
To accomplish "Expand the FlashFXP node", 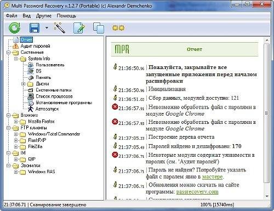I will tap(16, 140).
